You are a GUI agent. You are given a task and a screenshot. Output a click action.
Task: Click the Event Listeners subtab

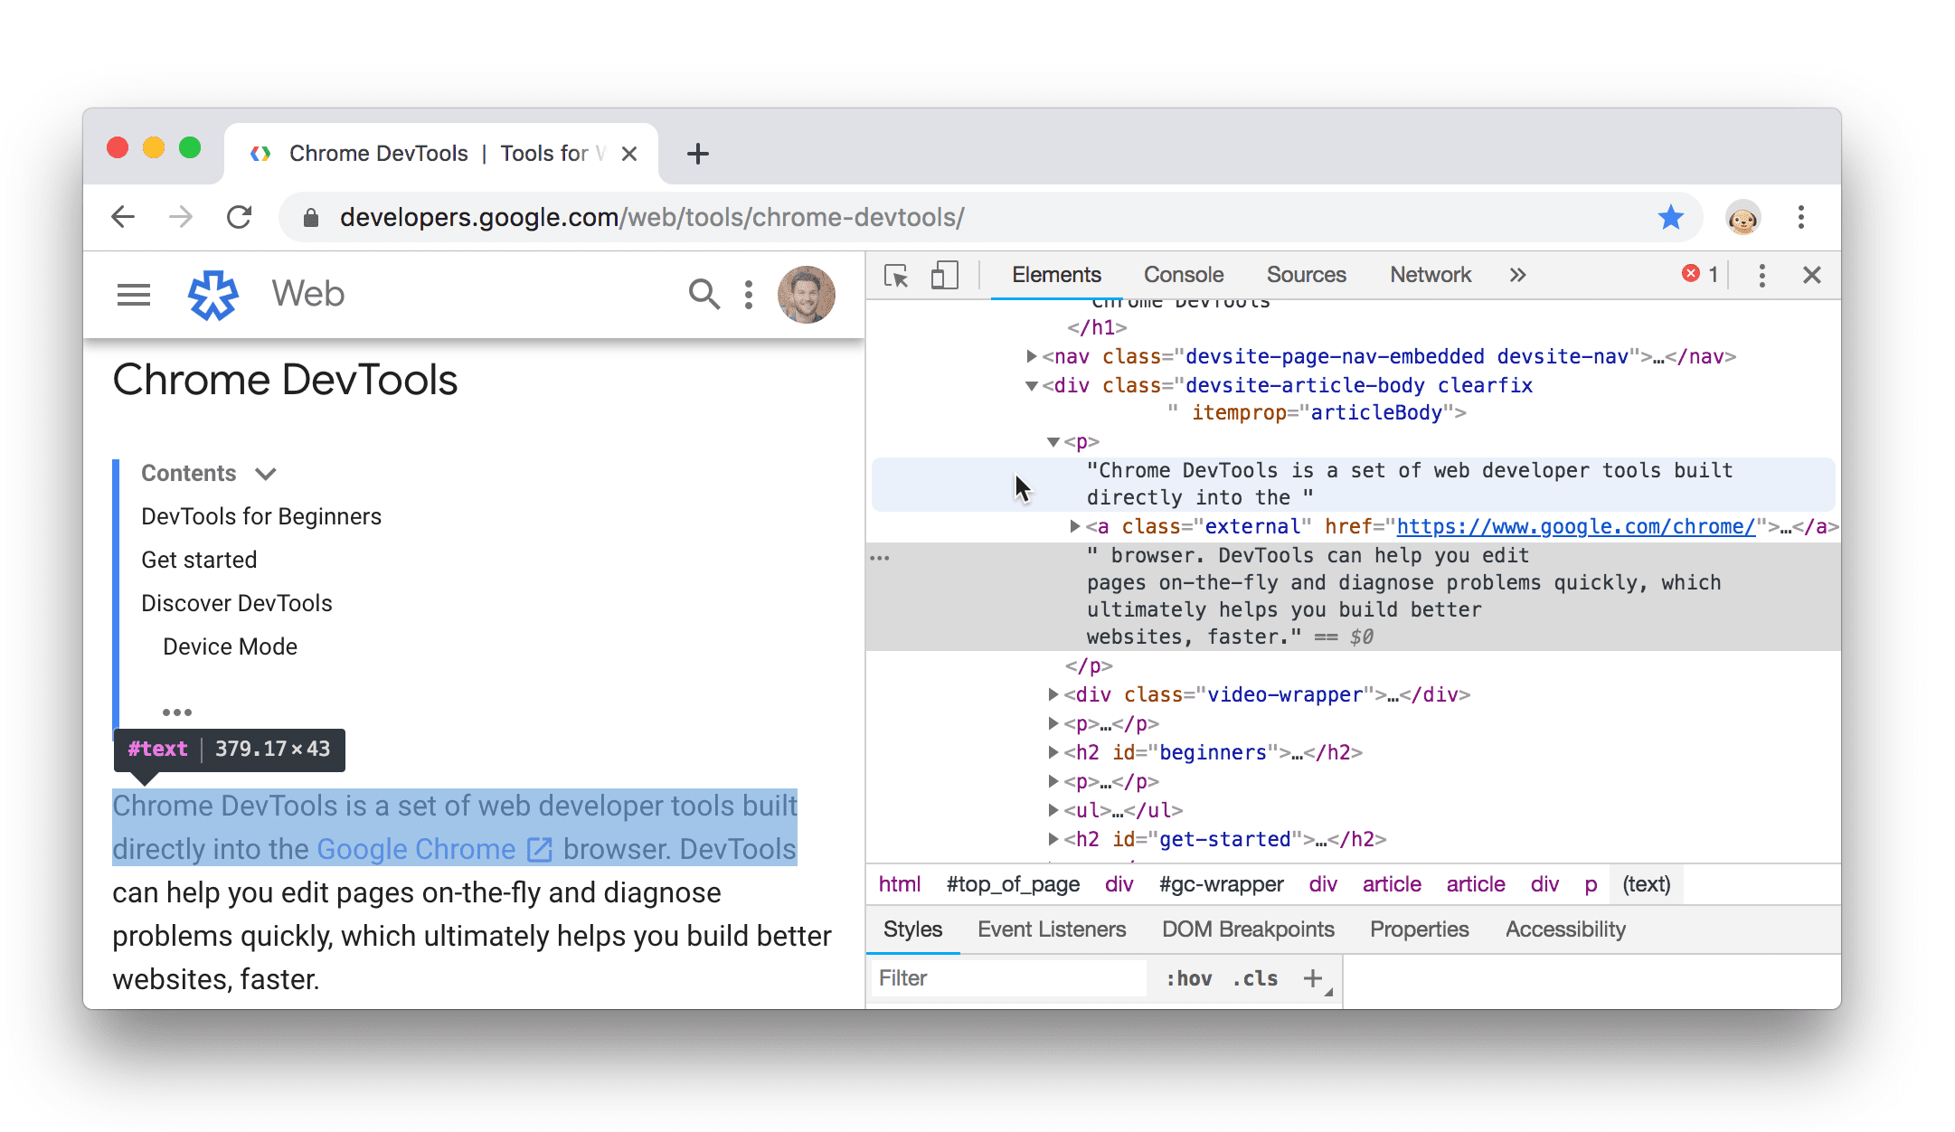(1051, 929)
